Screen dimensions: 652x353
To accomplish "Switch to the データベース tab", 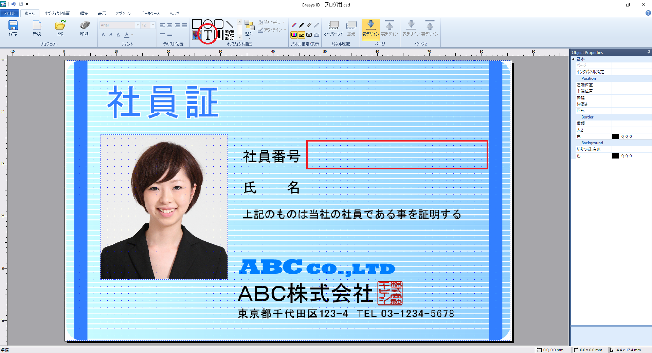I will click(150, 13).
